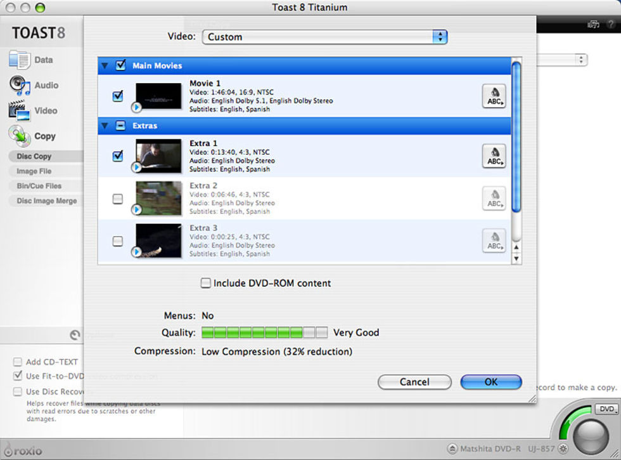Viewport: 621px width, 460px height.
Task: Collapse the Extras section triangle
Action: [105, 126]
